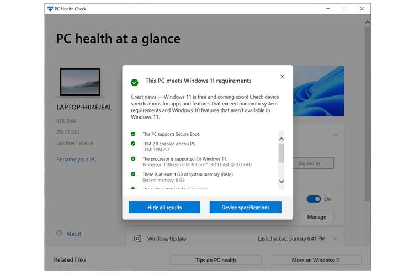Image resolution: width=414 pixels, height=276 pixels.
Task: Click the green checkmark beside requirements title
Action: (x=135, y=83)
